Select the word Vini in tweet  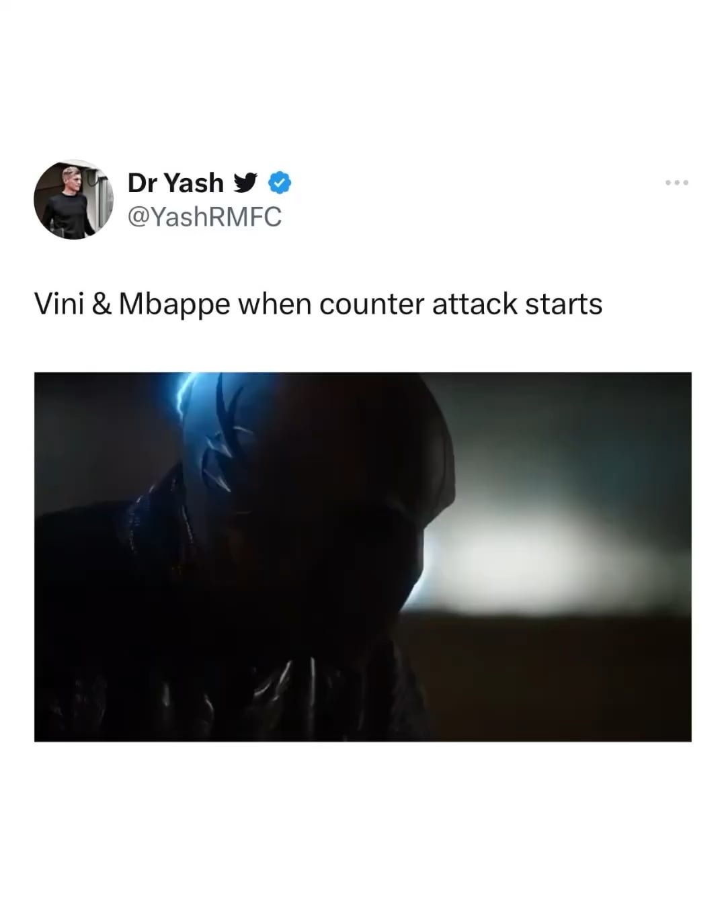tap(58, 304)
